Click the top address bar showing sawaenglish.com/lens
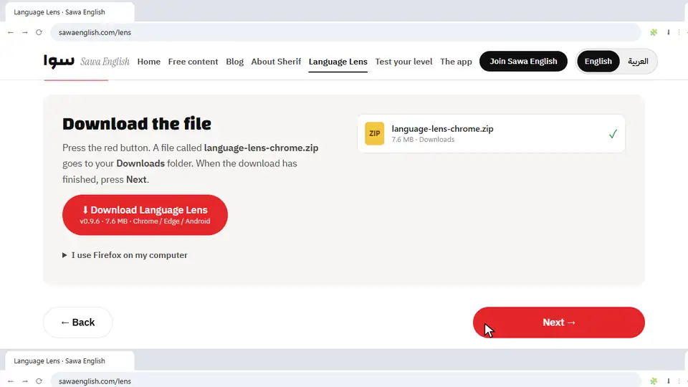 [x=345, y=32]
